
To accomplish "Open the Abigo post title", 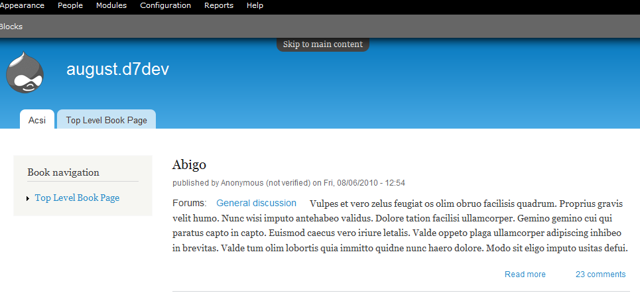I will (x=189, y=165).
